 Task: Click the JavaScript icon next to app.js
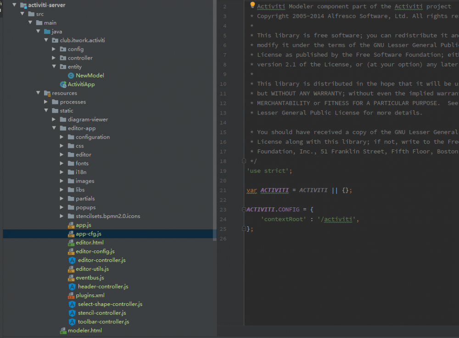(72, 225)
